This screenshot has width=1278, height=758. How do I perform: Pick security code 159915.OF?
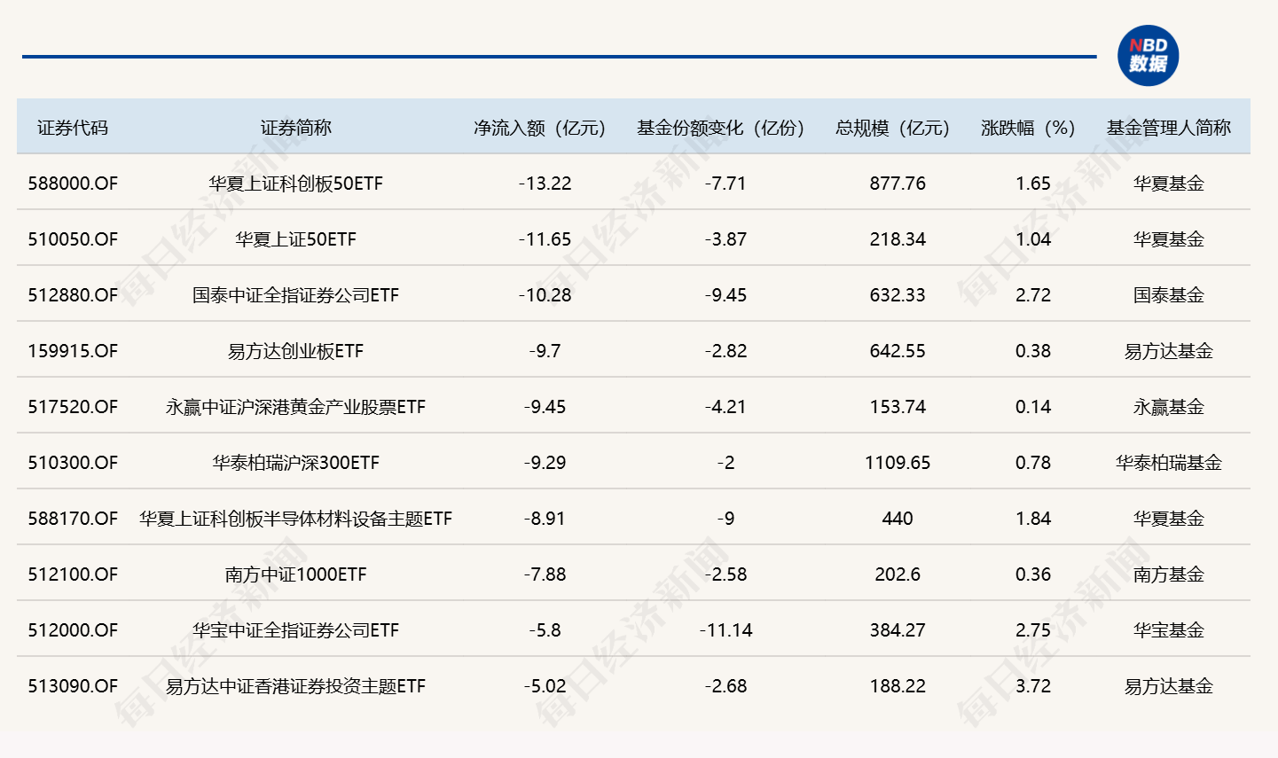[x=73, y=351]
